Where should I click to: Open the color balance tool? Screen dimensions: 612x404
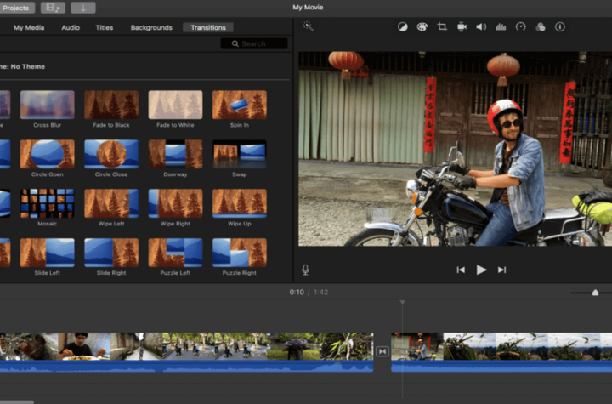pyautogui.click(x=402, y=26)
